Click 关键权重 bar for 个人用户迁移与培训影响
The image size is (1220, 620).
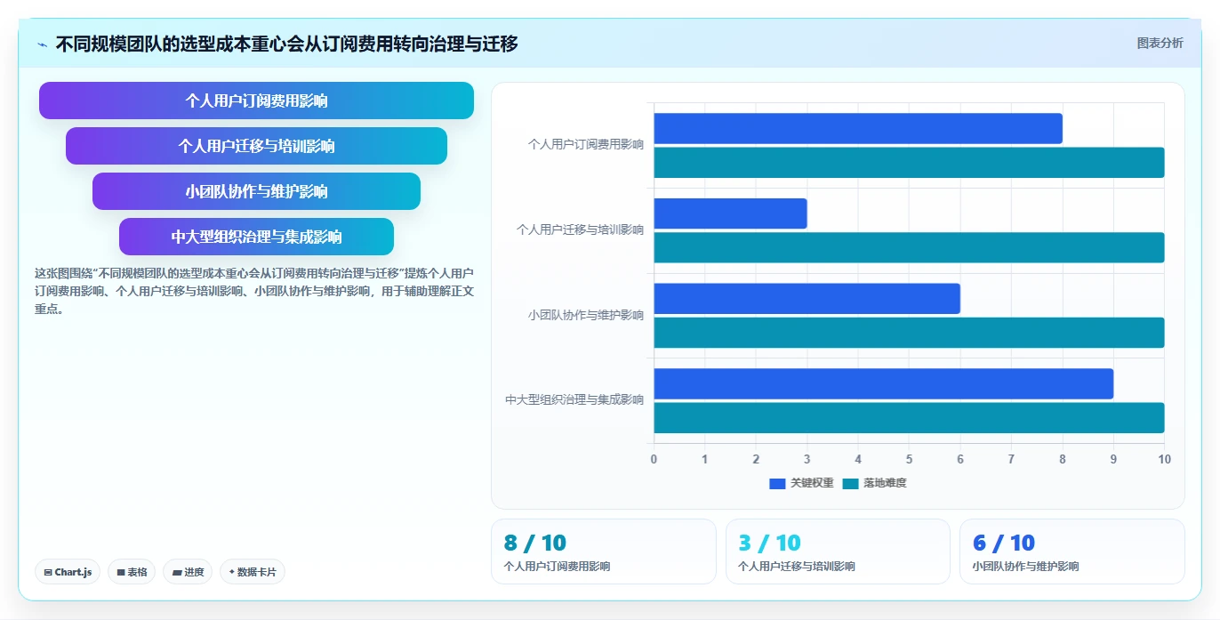click(x=730, y=213)
